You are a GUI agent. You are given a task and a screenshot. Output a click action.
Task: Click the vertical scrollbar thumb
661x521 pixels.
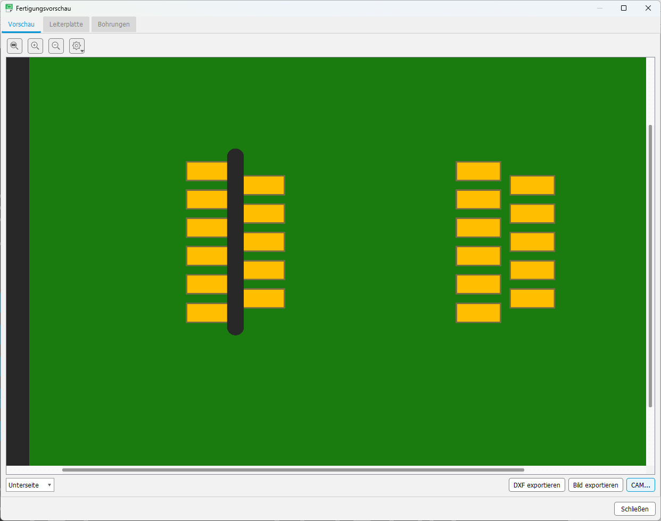pos(650,266)
